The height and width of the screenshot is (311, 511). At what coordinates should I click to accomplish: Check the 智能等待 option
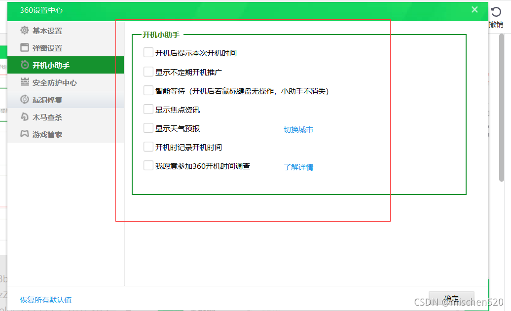pos(148,90)
